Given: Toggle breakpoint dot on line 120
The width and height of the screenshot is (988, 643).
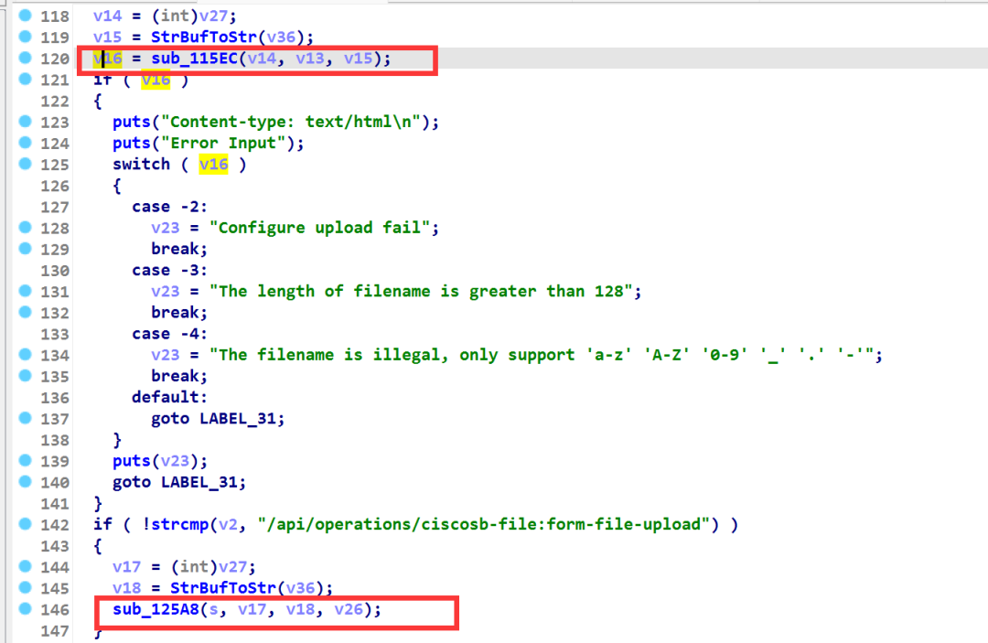Looking at the screenshot, I should (x=25, y=58).
